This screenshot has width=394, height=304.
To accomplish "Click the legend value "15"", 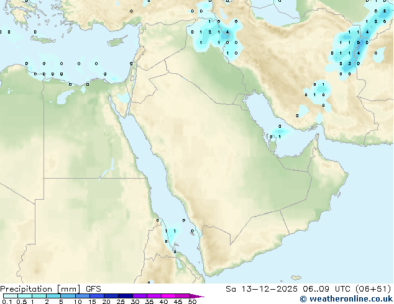I will pos(92,302).
